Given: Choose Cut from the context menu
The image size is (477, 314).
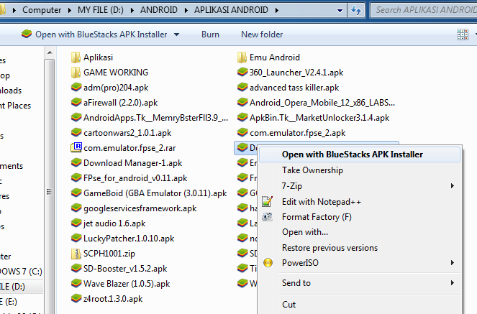Looking at the screenshot, I should point(360,304).
